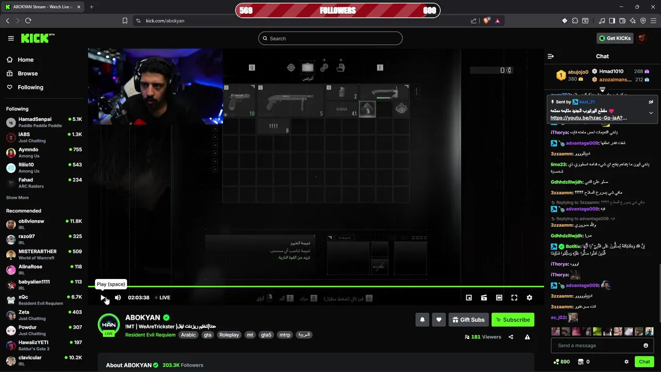Open the Kick hamburger sidebar menu
The image size is (661, 372).
tap(11, 38)
